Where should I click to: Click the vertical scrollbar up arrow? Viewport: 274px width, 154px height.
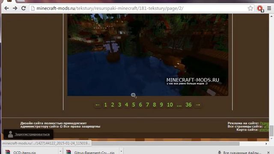271,16
